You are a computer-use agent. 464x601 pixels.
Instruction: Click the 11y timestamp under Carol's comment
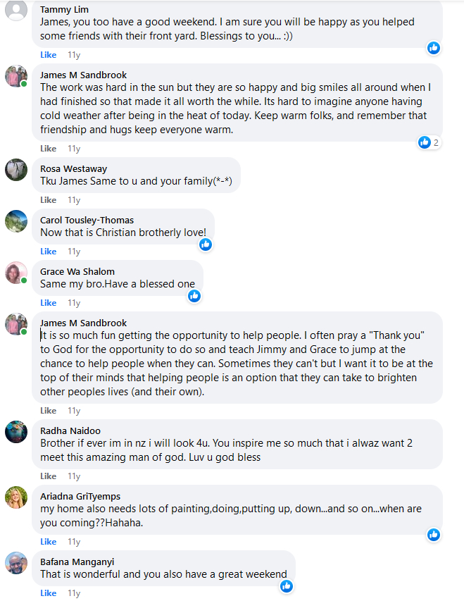(74, 252)
